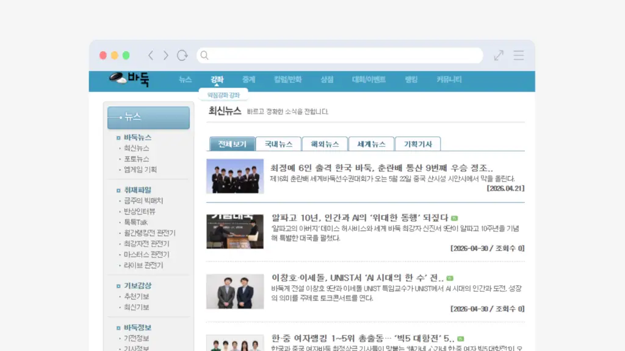Open the 알파고 10년 article headline
Screen dimensions: 625x351
pos(359,218)
